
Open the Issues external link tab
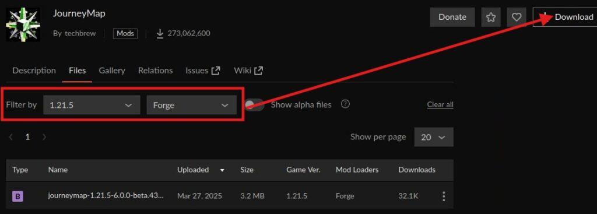pyautogui.click(x=202, y=71)
